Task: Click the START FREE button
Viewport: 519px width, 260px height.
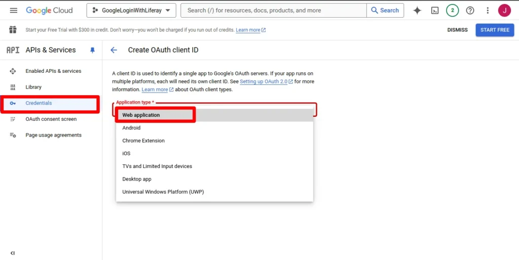Action: [x=495, y=30]
